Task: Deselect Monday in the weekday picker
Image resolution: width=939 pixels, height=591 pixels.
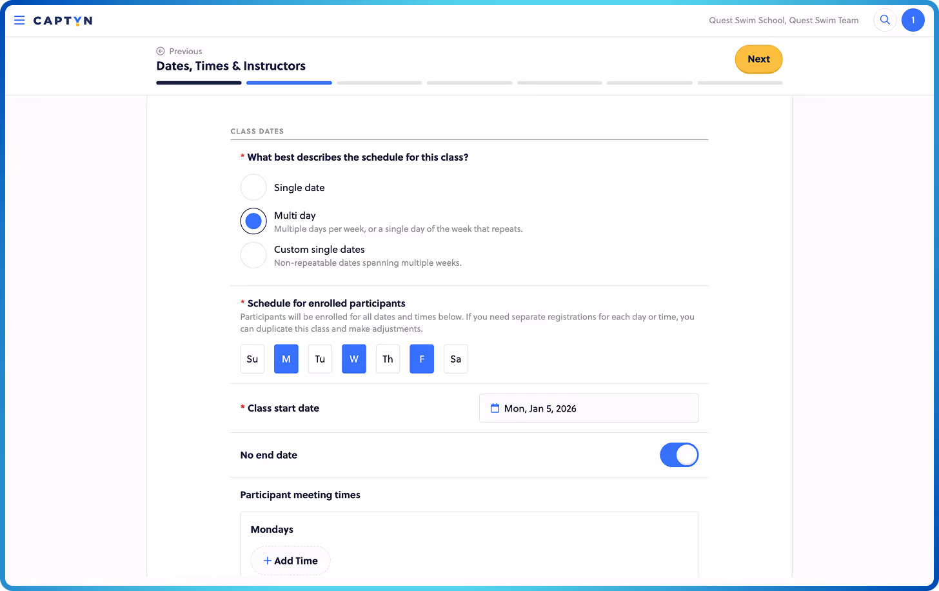Action: (286, 359)
